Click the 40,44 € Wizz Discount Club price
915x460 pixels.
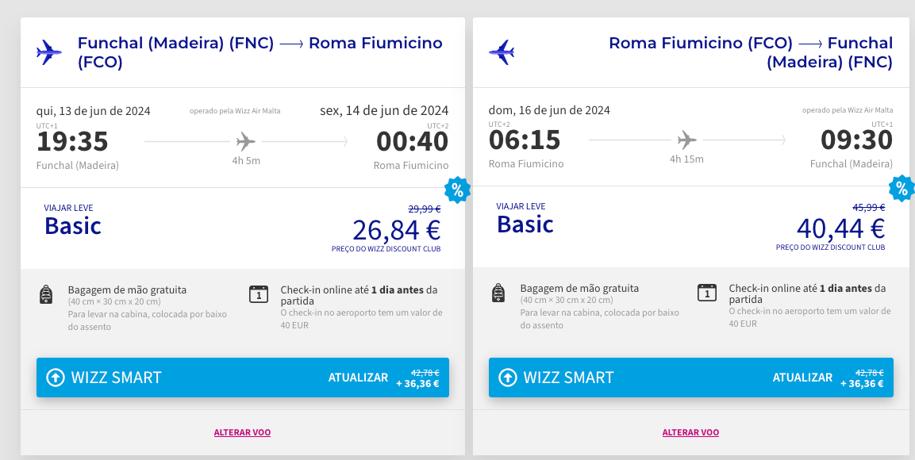click(841, 228)
